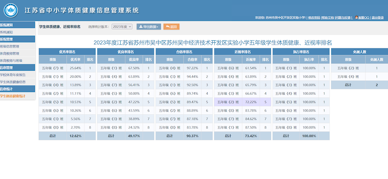Click the 执行率 column header
Screen dimensions: 388x179
(309, 60)
